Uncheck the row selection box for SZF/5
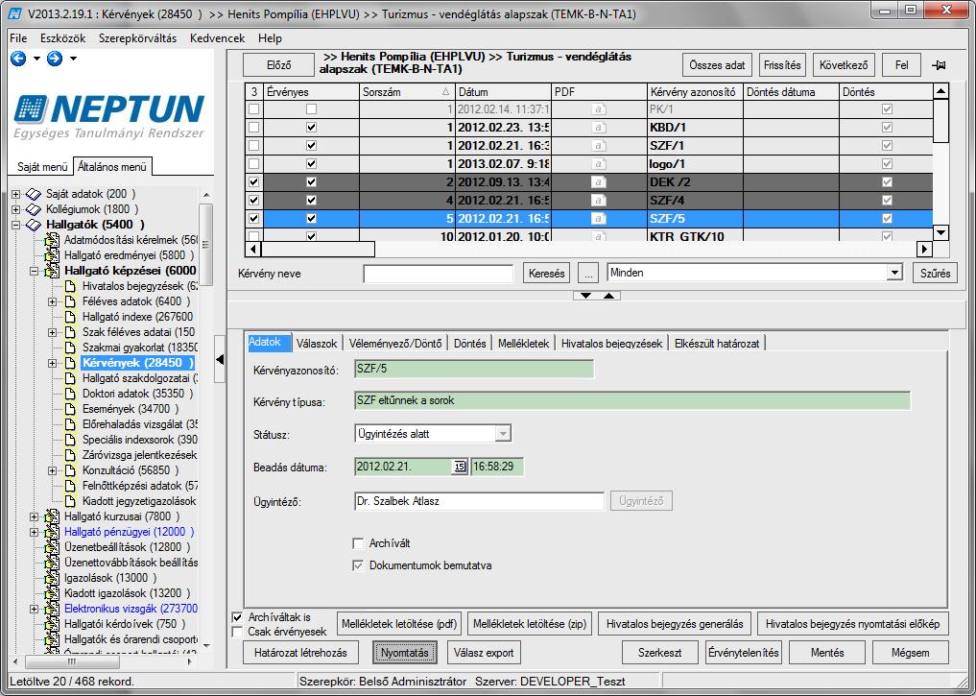 [x=254, y=219]
